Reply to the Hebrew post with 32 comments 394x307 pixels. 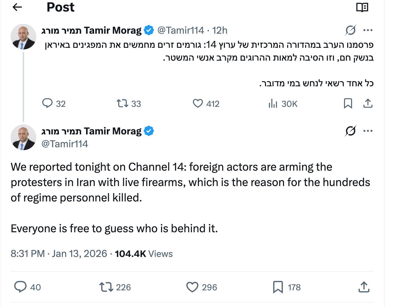[47, 103]
